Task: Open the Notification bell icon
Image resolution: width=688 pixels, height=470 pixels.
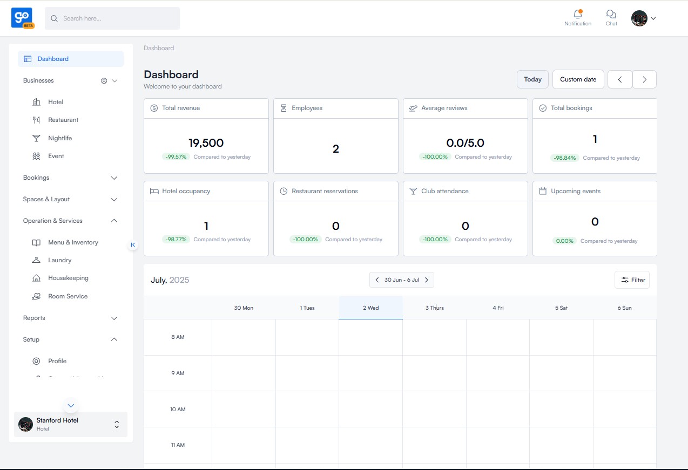Action: (578, 14)
